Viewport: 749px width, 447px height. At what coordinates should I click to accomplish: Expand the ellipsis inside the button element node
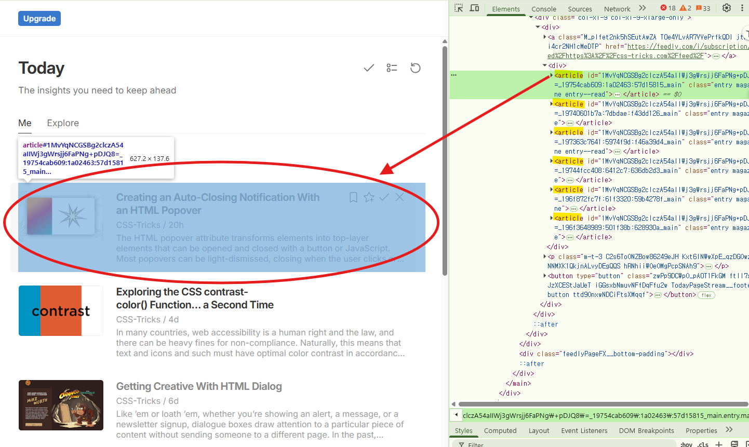pyautogui.click(x=658, y=295)
